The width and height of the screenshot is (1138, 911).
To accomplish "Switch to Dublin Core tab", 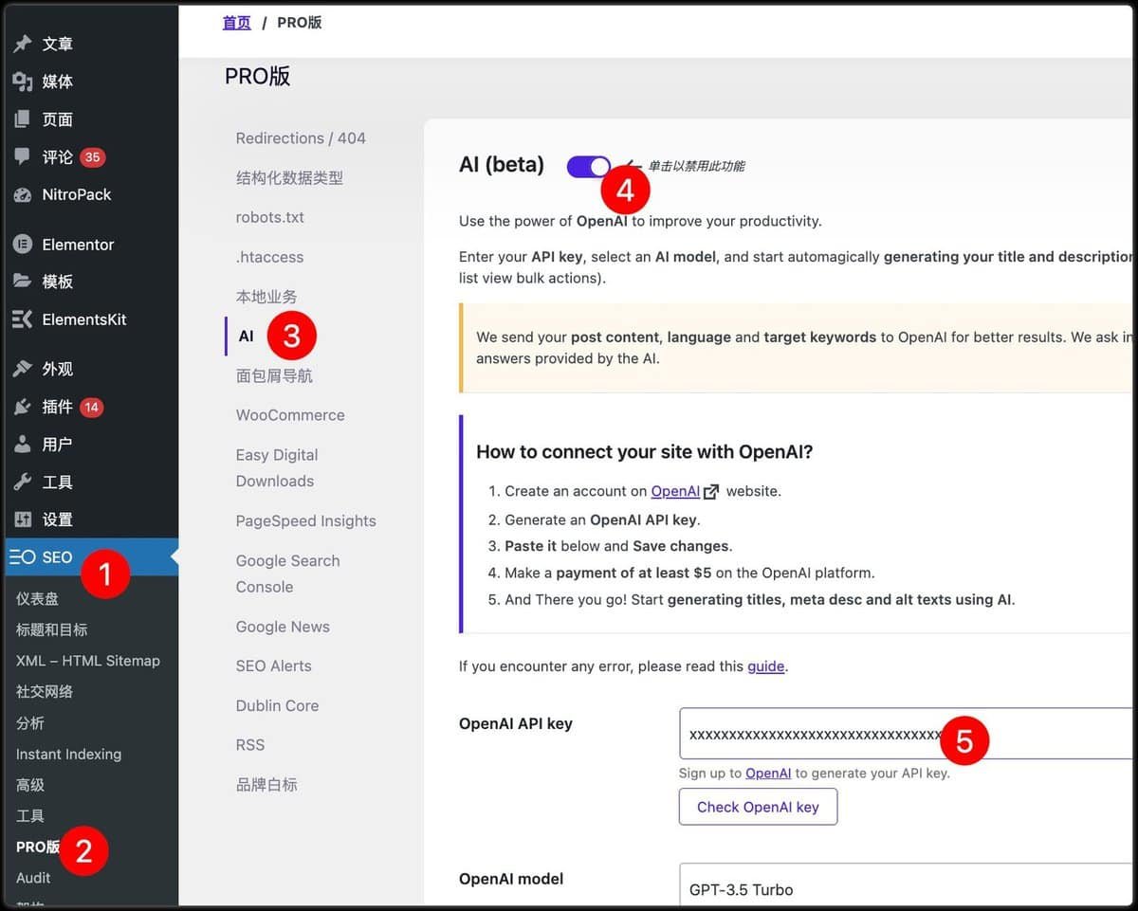I will point(278,706).
